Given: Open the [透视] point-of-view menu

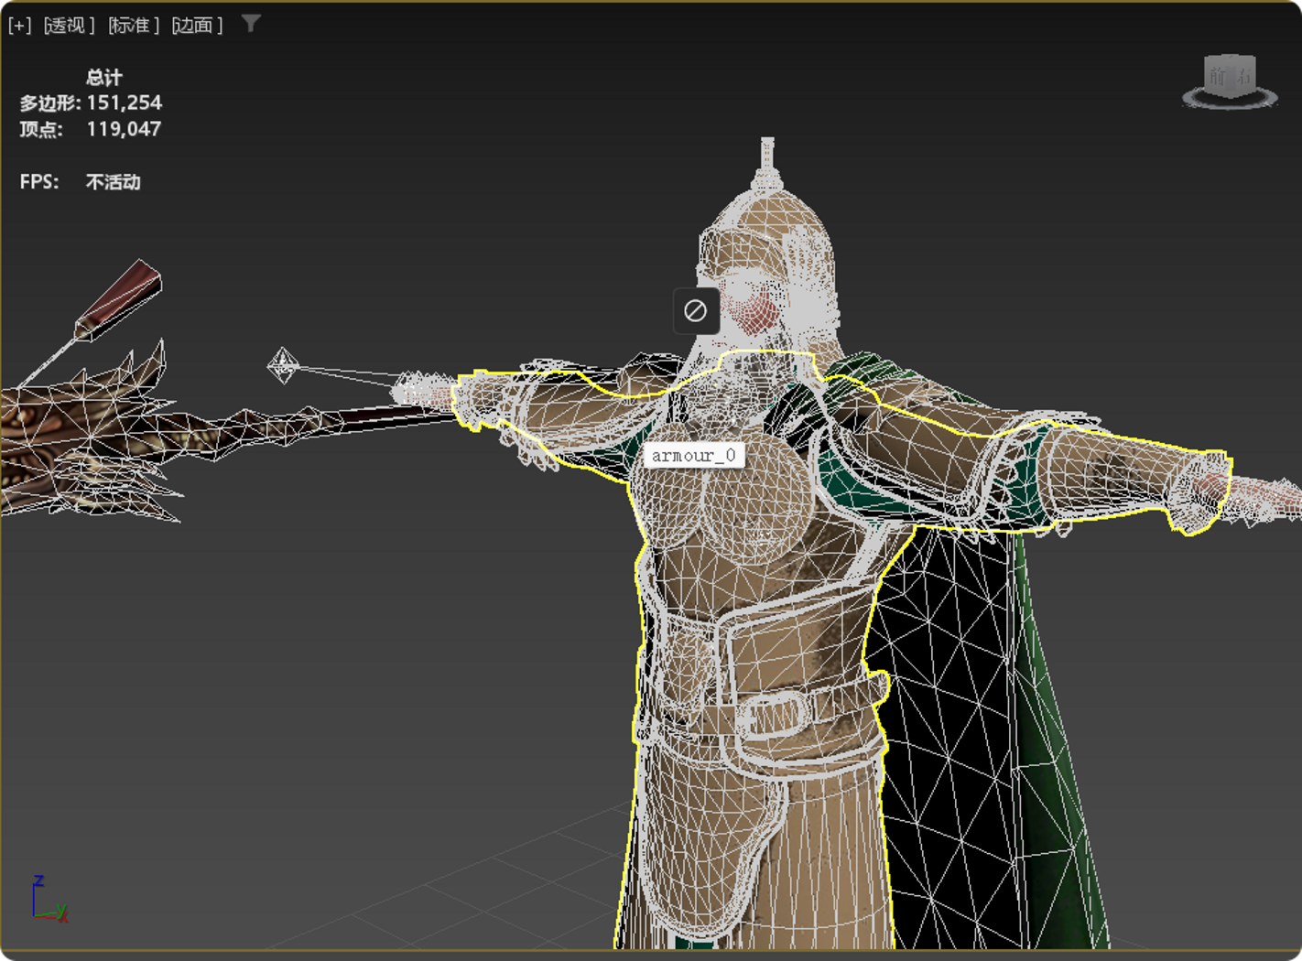Looking at the screenshot, I should coord(70,26).
